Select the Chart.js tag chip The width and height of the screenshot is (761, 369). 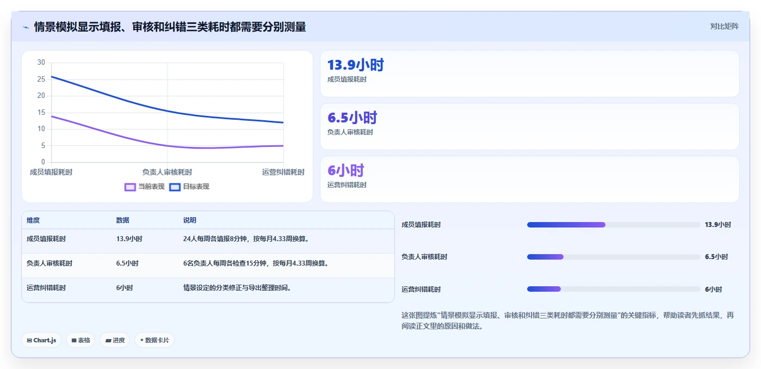[x=41, y=340]
